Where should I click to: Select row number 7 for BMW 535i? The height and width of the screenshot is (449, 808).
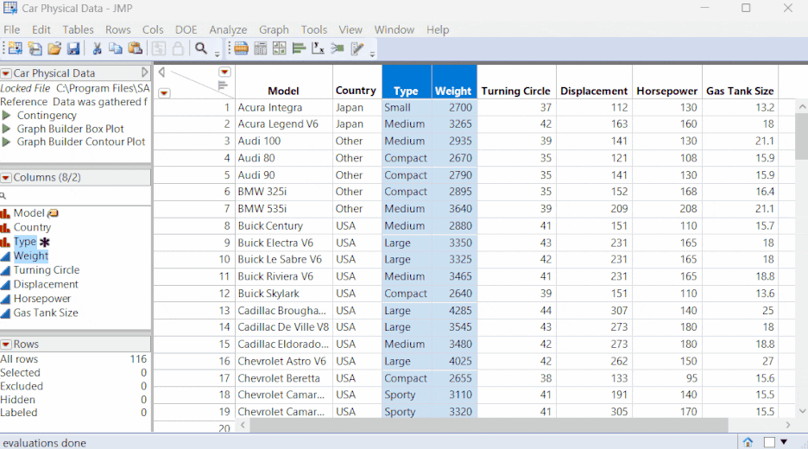[x=227, y=209]
